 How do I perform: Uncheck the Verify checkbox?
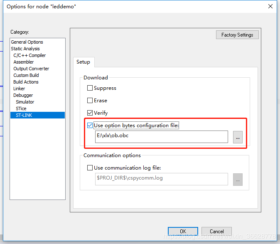coord(90,113)
